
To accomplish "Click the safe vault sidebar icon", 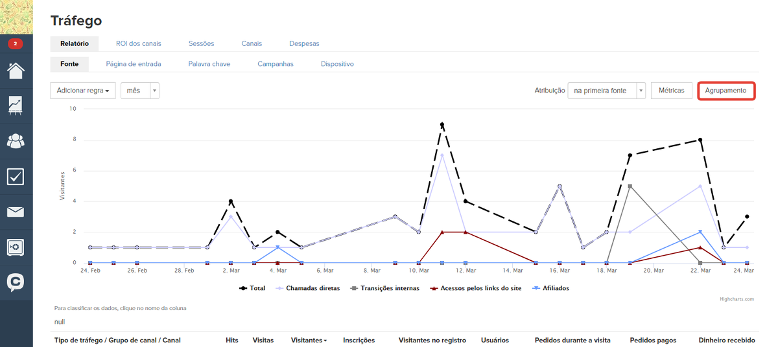I will [x=16, y=247].
